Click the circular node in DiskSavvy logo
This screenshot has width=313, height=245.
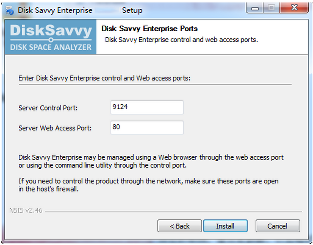click(52, 40)
